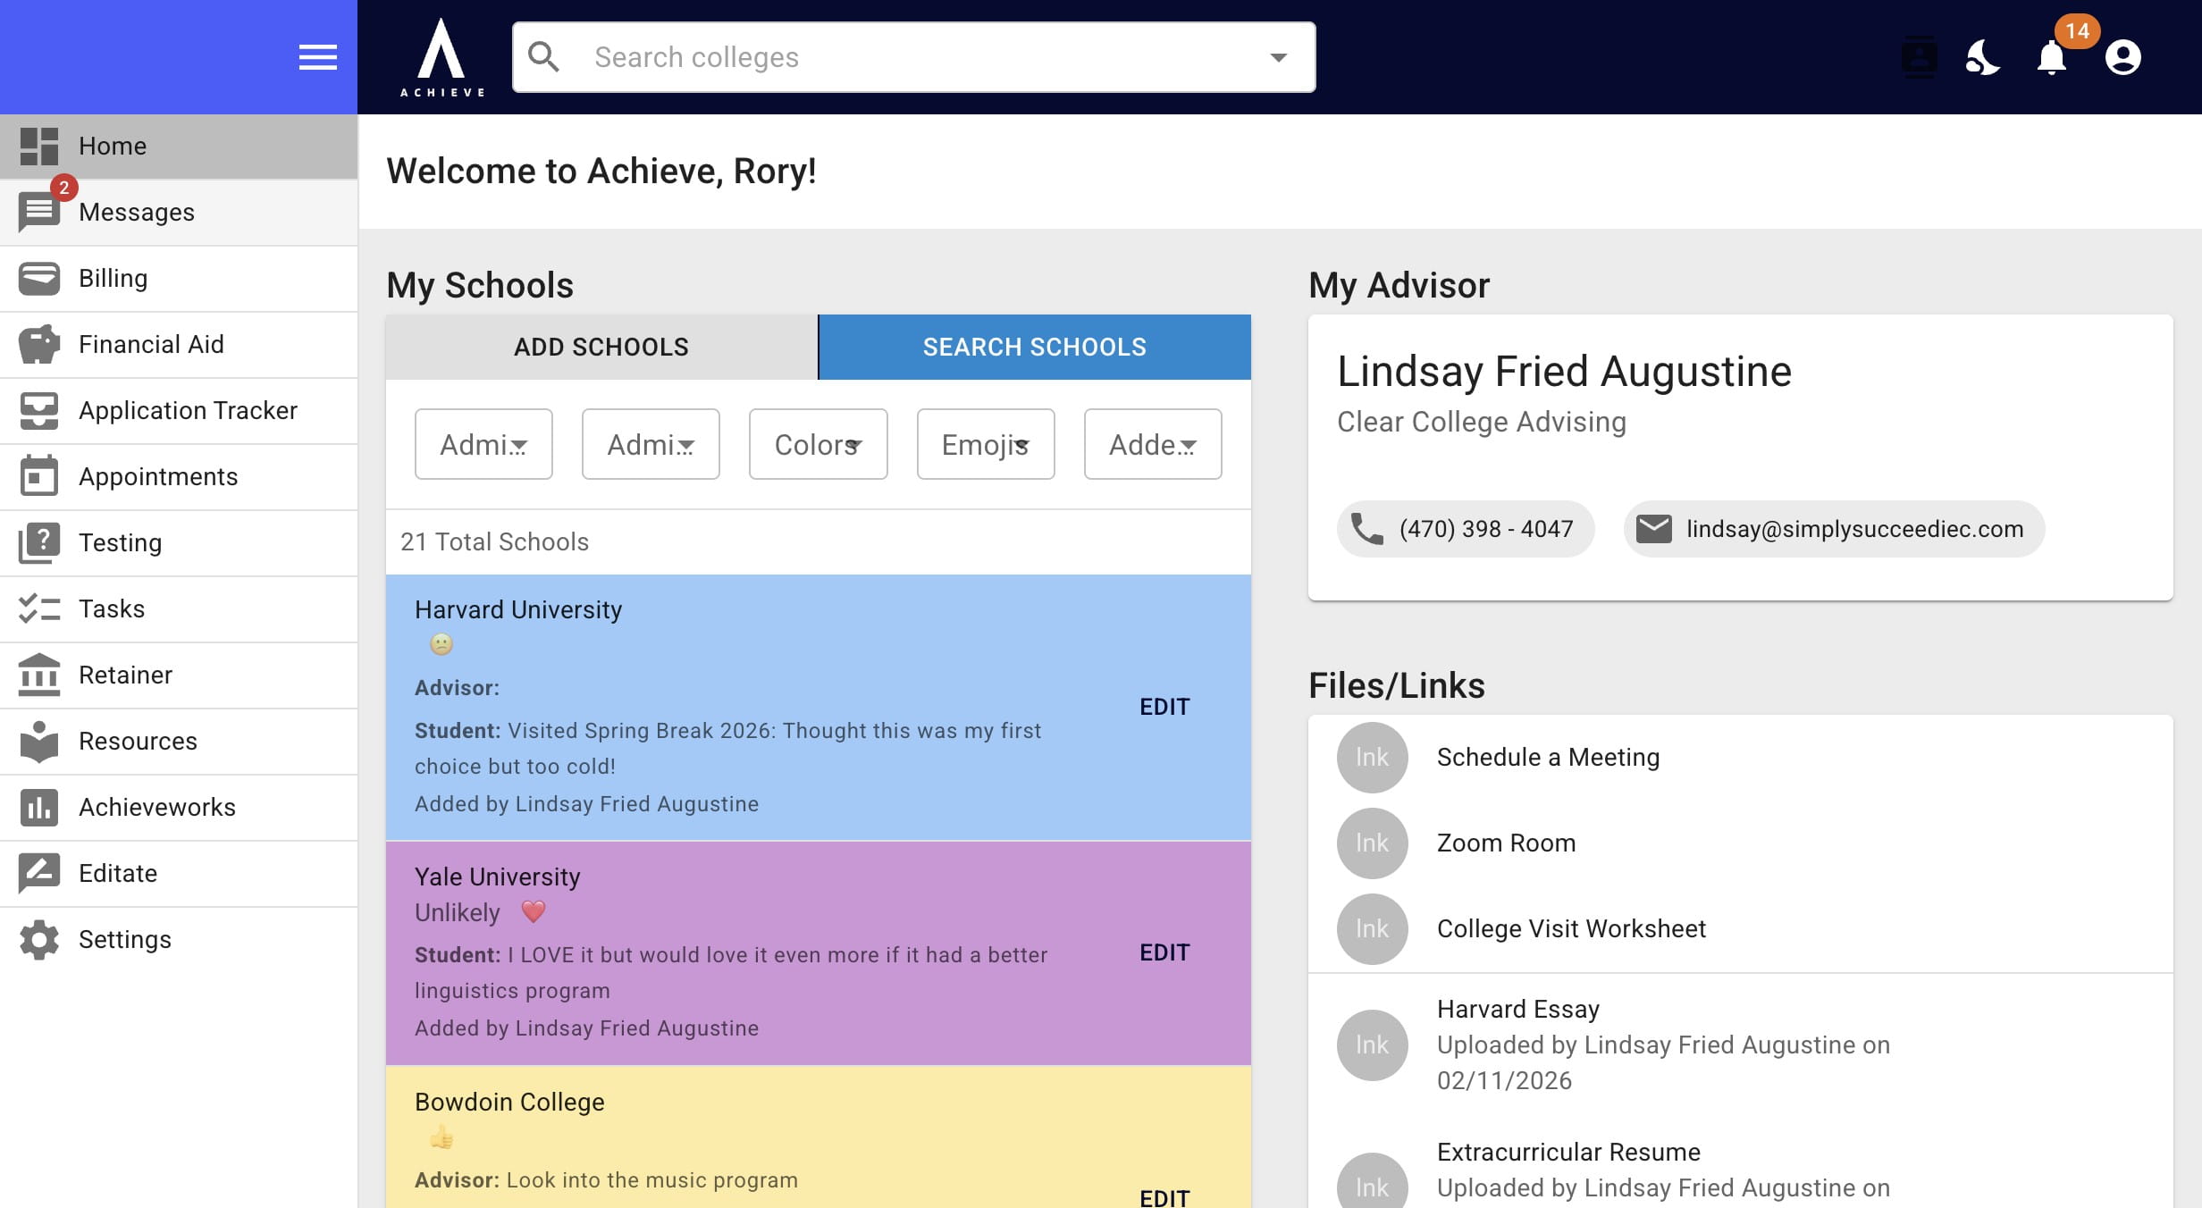The image size is (2202, 1208).
Task: Click the Tasks checklist icon
Action: click(39, 608)
